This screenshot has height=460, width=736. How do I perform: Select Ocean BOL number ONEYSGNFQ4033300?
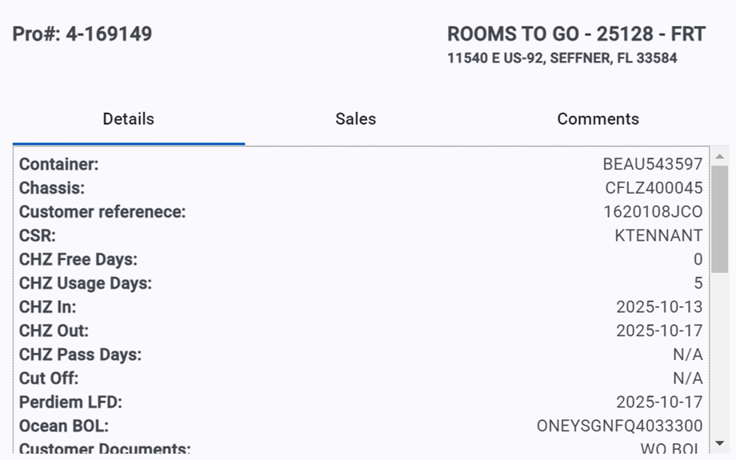click(619, 426)
